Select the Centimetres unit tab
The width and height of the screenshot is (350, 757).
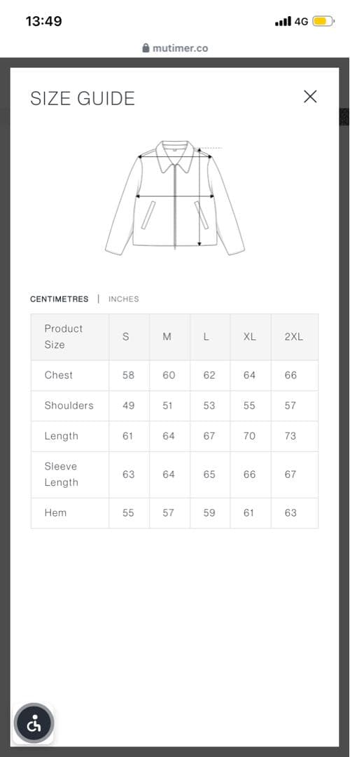click(x=59, y=299)
